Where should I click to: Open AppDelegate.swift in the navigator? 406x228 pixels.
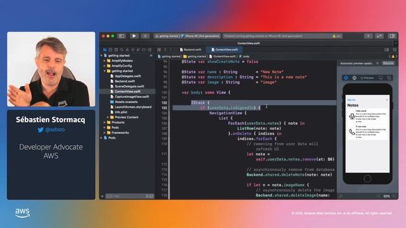[128, 76]
